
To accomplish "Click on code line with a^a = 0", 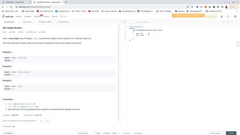I will [x=139, y=33].
